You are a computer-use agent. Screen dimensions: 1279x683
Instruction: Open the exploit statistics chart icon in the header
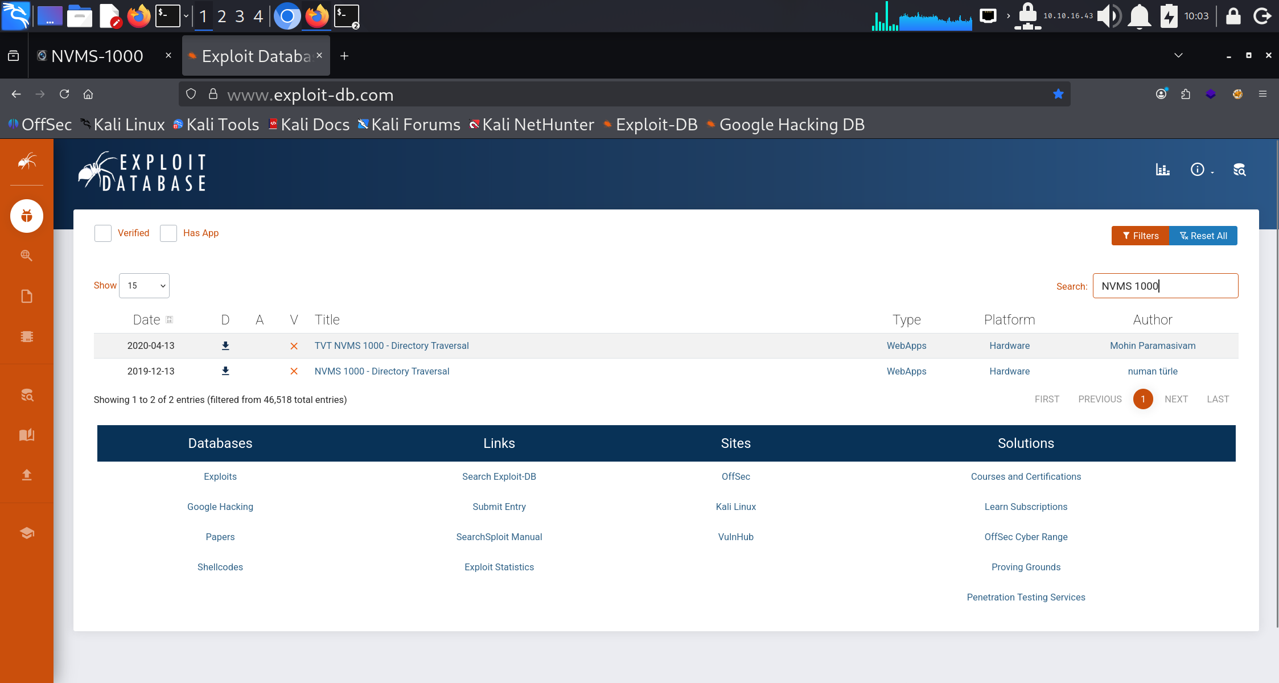(x=1162, y=170)
